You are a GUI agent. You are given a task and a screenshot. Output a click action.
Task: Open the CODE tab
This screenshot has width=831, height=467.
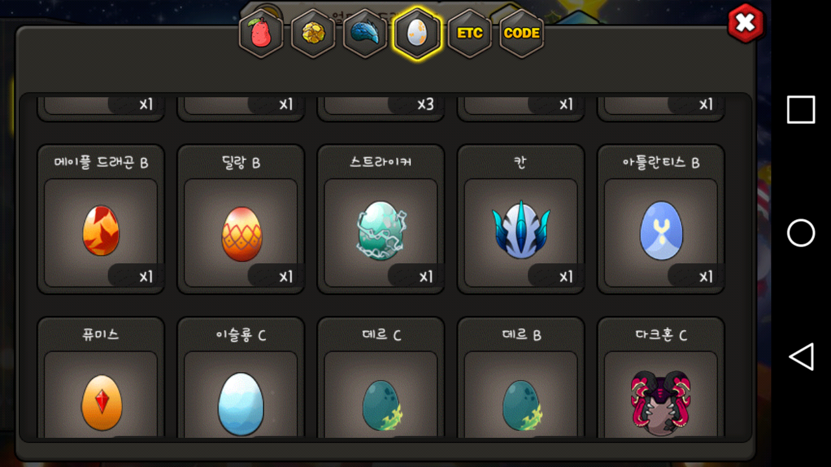pos(521,34)
